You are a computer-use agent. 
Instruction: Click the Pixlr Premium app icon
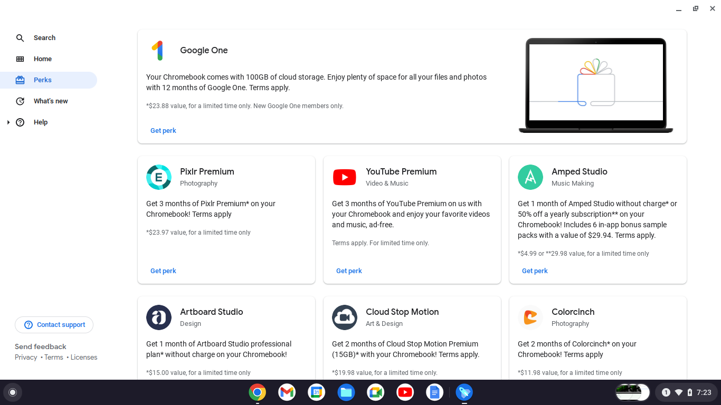coord(159,177)
